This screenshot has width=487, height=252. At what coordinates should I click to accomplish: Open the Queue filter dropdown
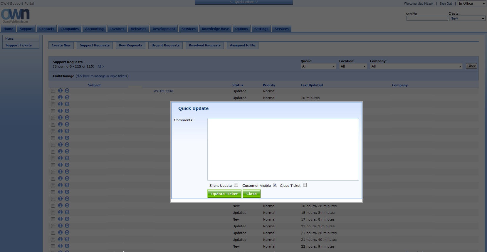click(x=318, y=66)
